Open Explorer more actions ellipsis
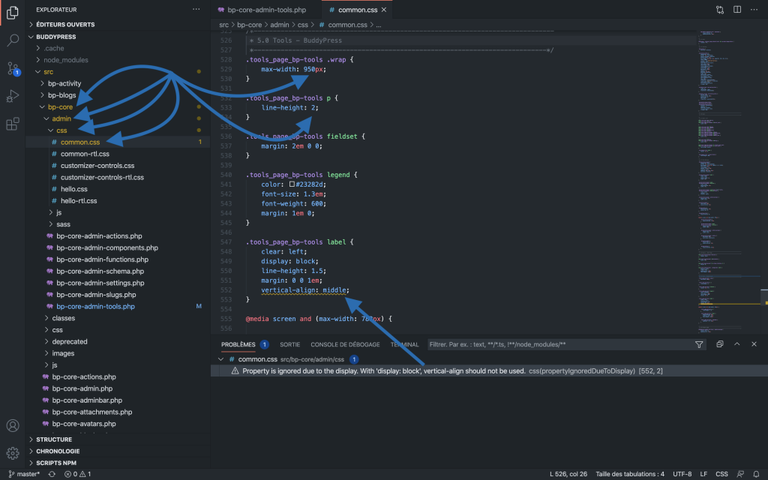Screen dimensions: 768x480 pos(196,9)
